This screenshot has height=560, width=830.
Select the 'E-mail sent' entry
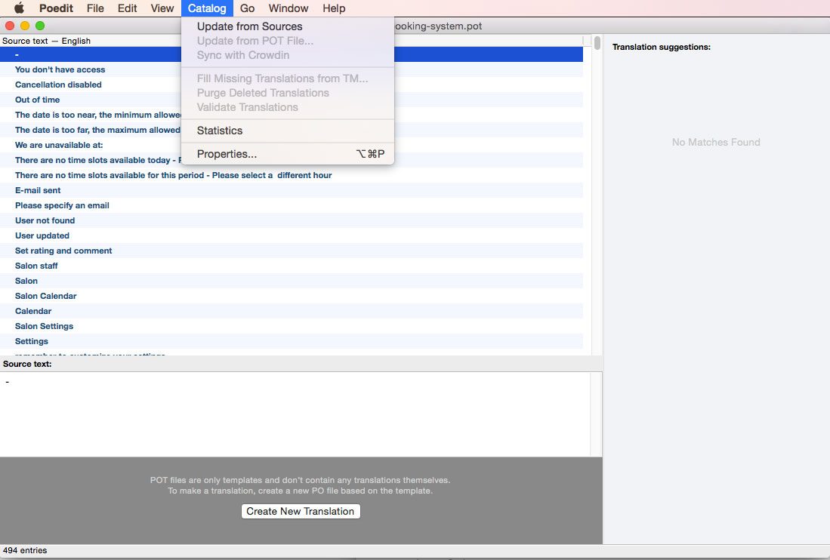(x=38, y=190)
